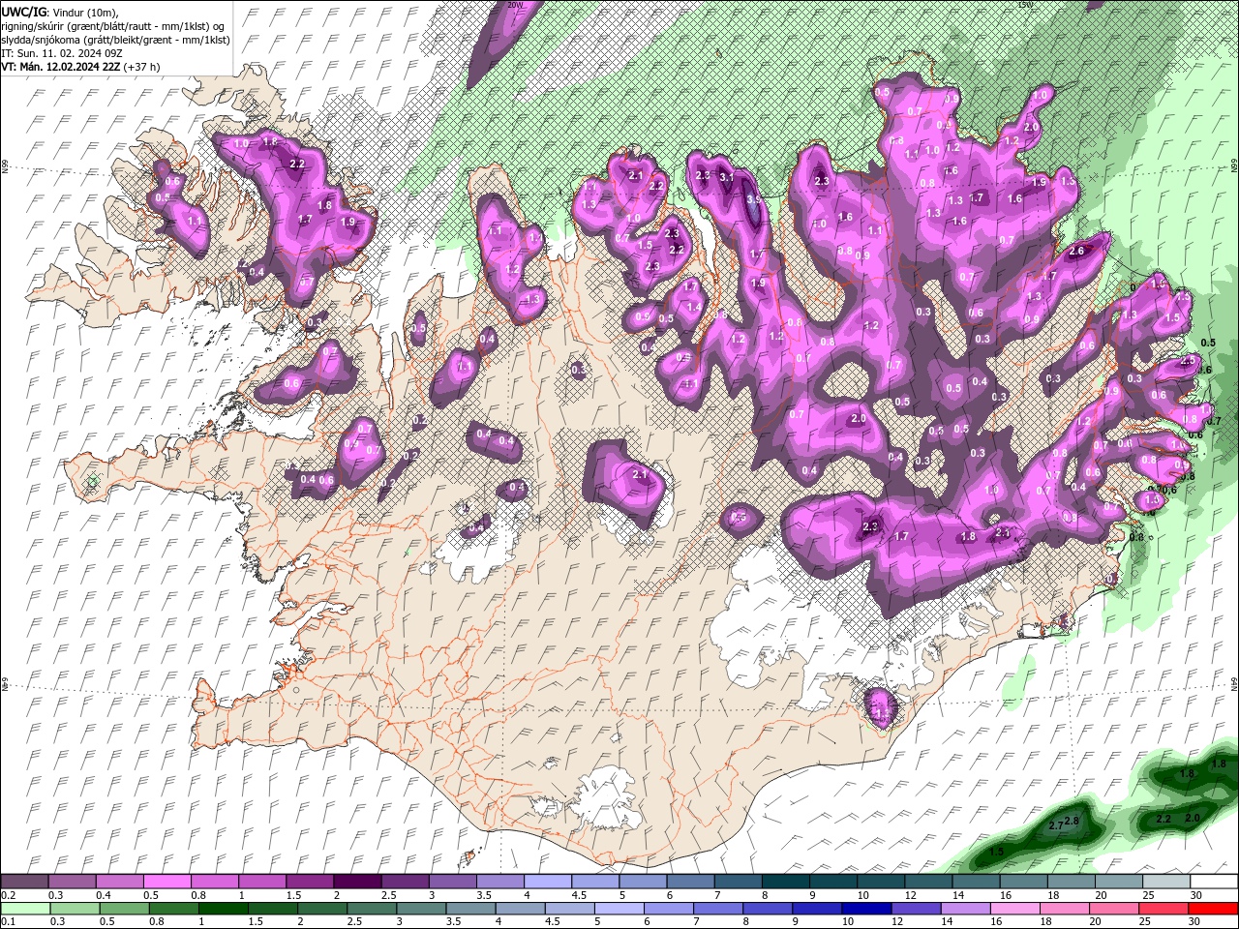Pick the pale green 0.1 swatch in rain legend
The width and height of the screenshot is (1239, 929).
(x=24, y=909)
